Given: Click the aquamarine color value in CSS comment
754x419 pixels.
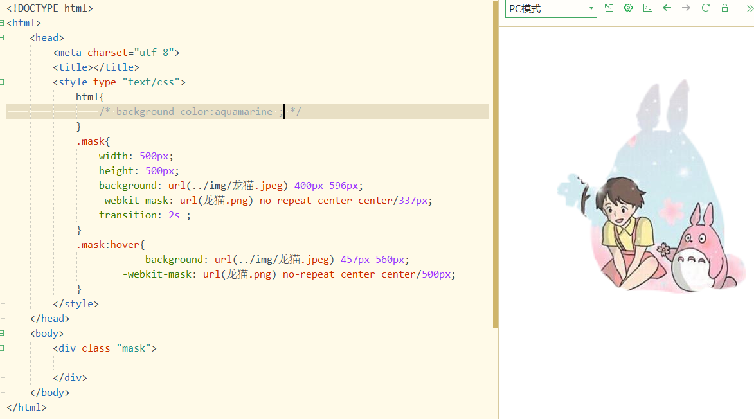Looking at the screenshot, I should coord(244,111).
